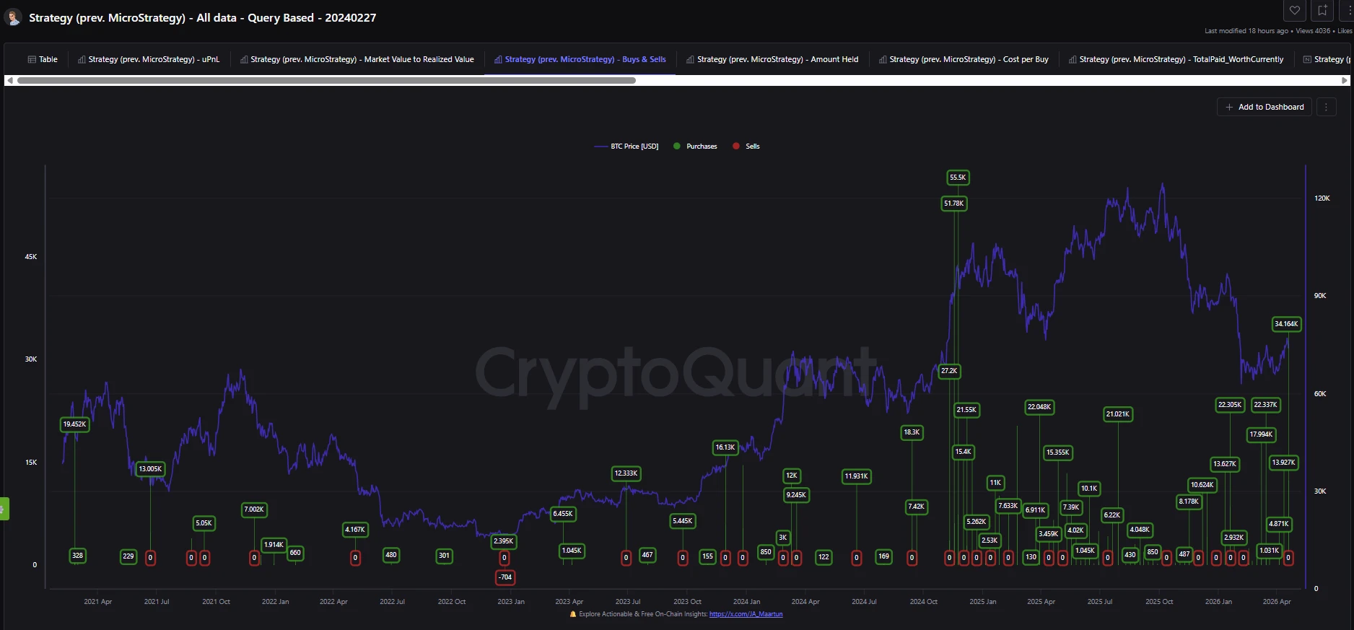
Task: Toggle the BTC Price [USD] legend series
Action: [626, 146]
